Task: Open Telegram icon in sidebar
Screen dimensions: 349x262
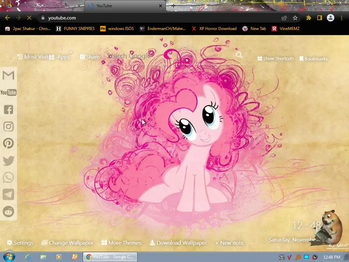Action: click(x=9, y=194)
